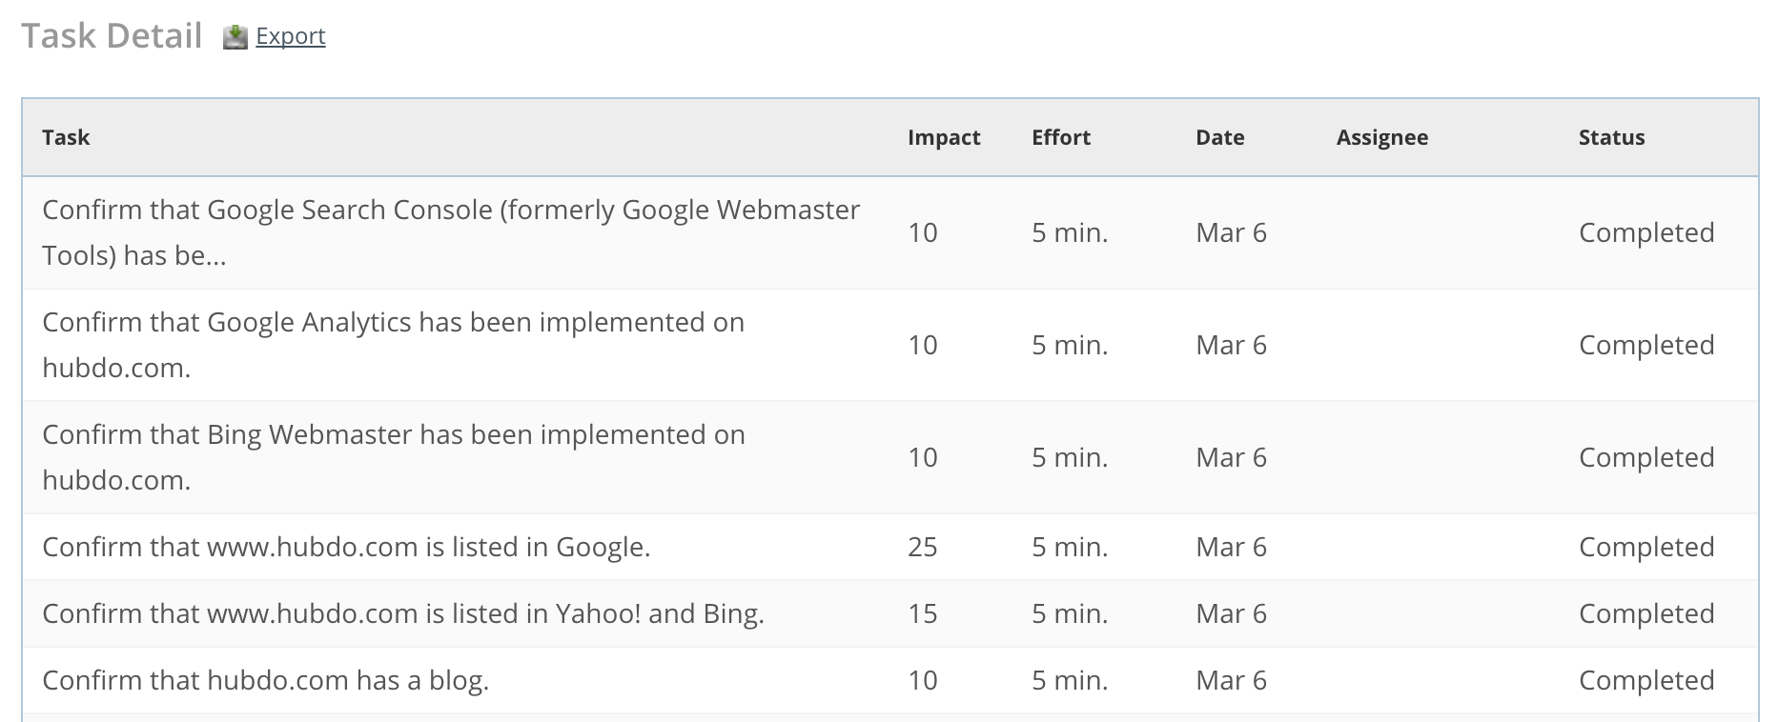This screenshot has width=1779, height=722.
Task: Click the impact value 15
Action: pos(923,613)
